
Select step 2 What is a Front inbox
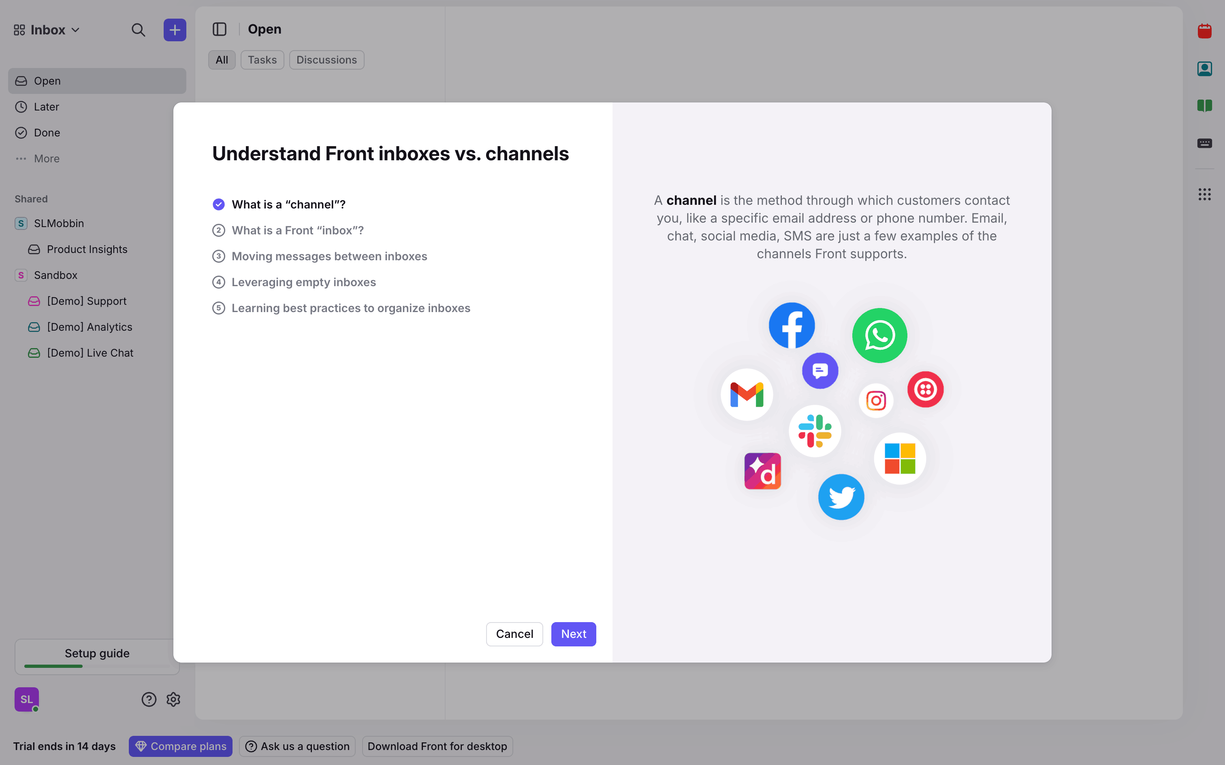[x=297, y=231]
